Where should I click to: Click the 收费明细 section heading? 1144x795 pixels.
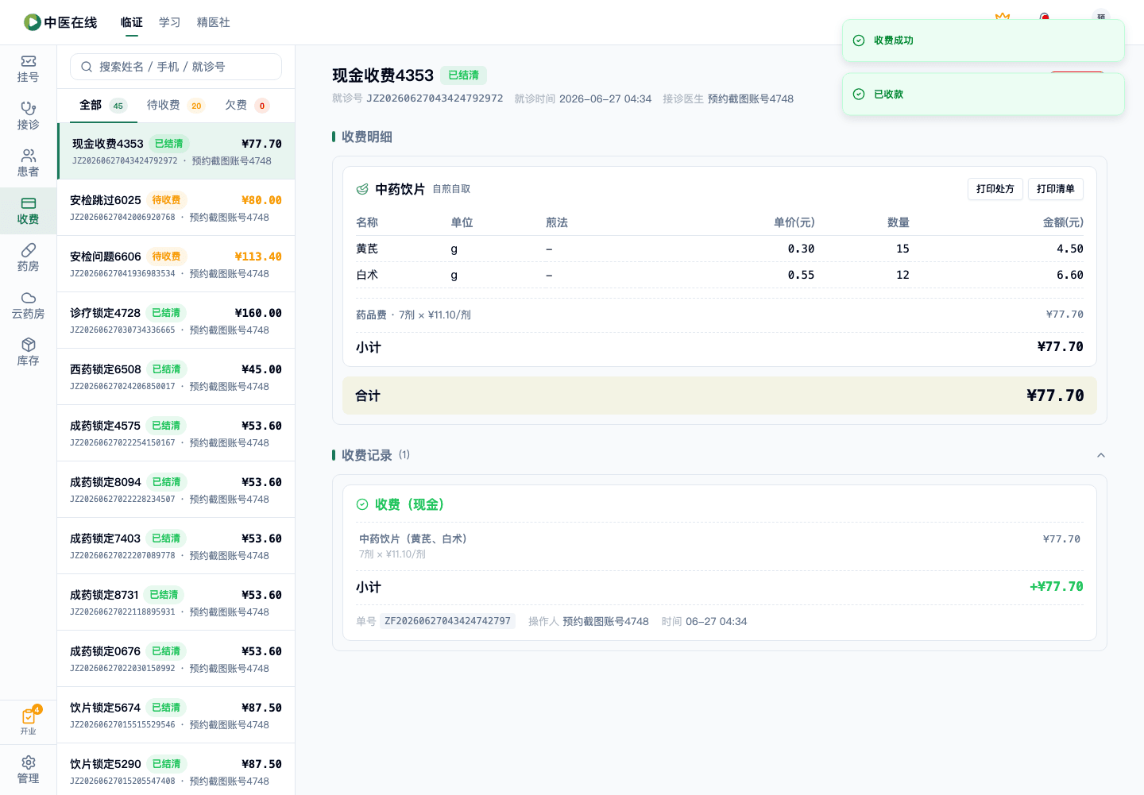(x=366, y=137)
